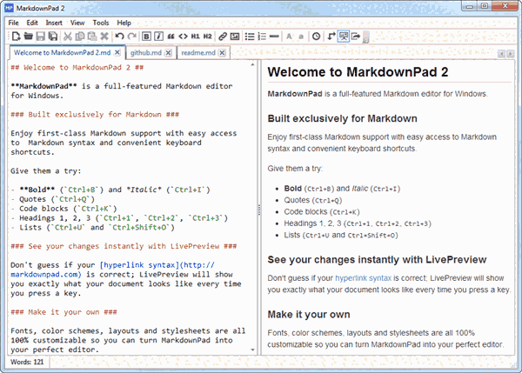Click the '### Make it your own ###' editor line
Viewport: 522px width, 373px height.
pos(64,312)
